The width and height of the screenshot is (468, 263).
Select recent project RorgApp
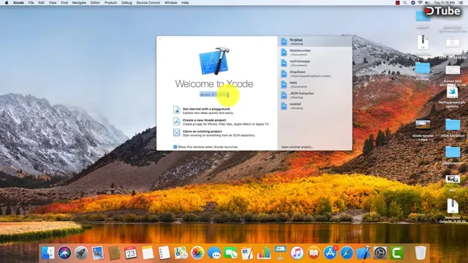pyautogui.click(x=315, y=42)
